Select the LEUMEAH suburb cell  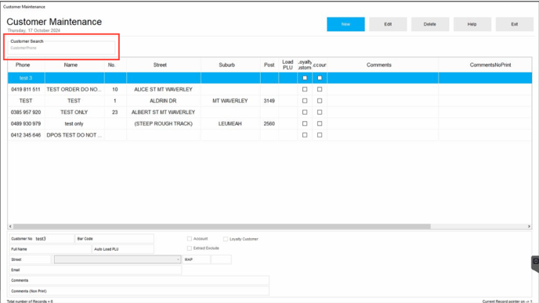point(230,123)
